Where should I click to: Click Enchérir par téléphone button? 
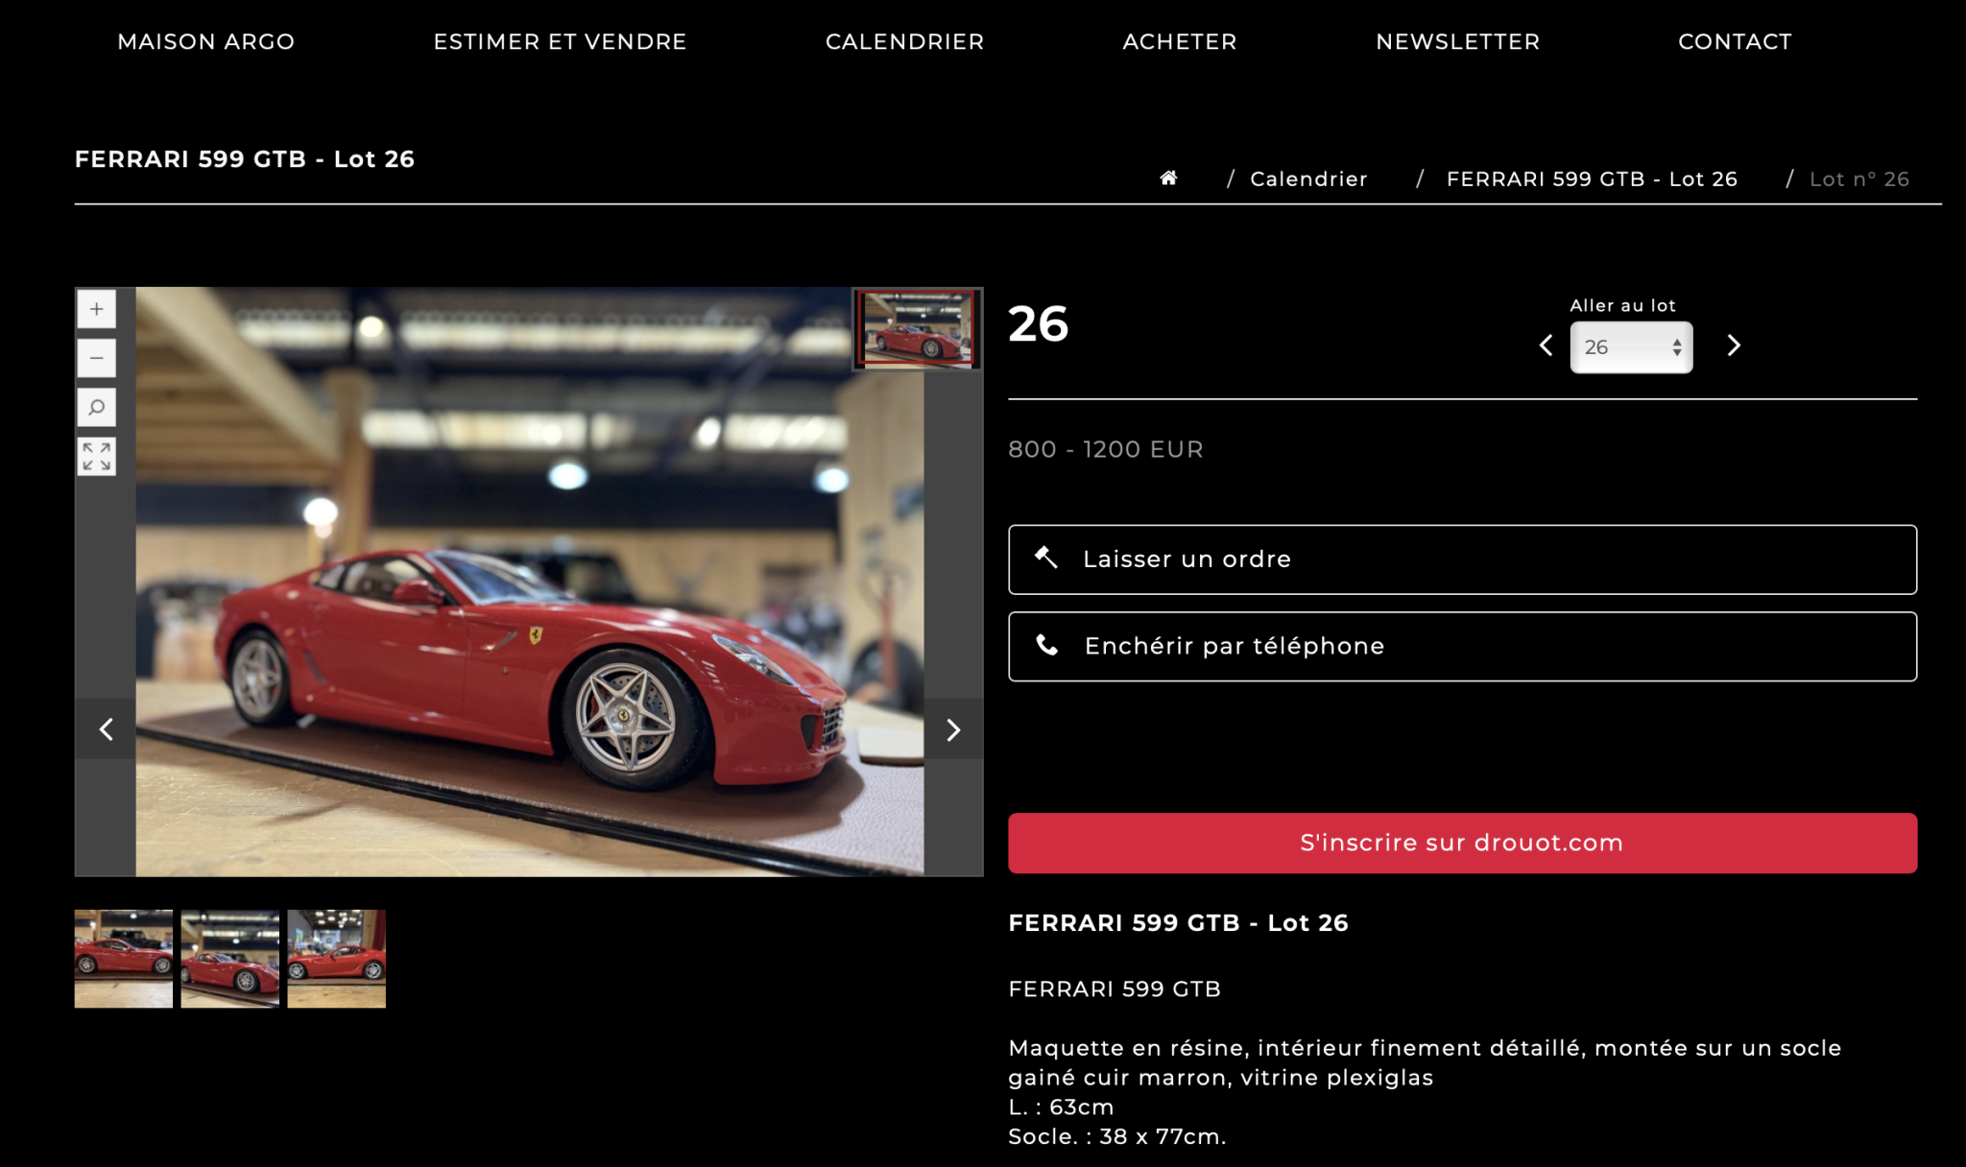click(x=1462, y=647)
